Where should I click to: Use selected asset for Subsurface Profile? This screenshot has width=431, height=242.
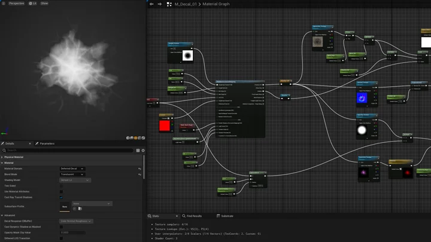coord(74,209)
